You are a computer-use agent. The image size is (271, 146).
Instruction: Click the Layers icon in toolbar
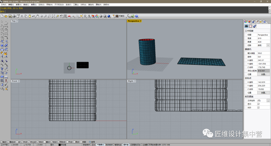(93, 16)
